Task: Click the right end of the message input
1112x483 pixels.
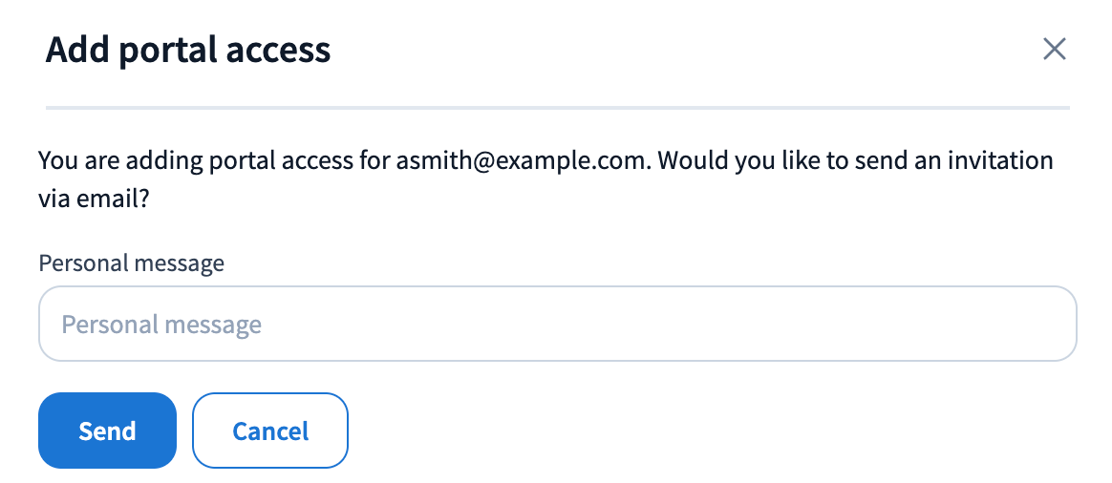Action: click(x=1051, y=325)
